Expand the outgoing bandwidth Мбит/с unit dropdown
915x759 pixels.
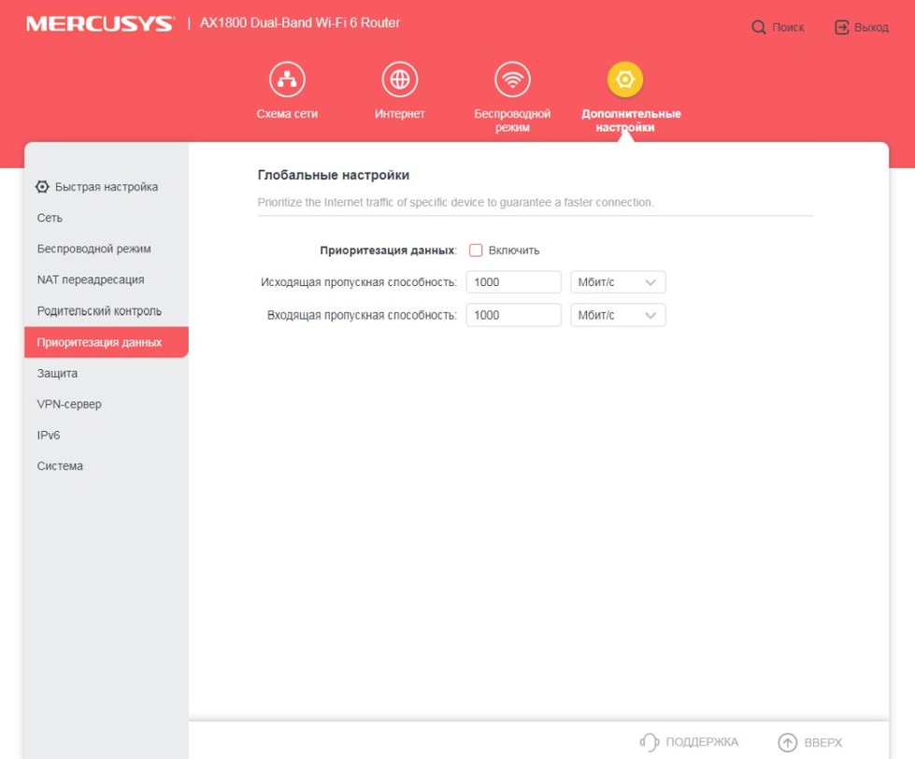click(618, 282)
